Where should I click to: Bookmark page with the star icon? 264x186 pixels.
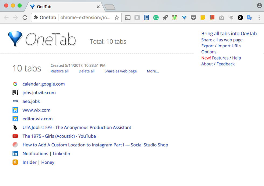click(117, 18)
